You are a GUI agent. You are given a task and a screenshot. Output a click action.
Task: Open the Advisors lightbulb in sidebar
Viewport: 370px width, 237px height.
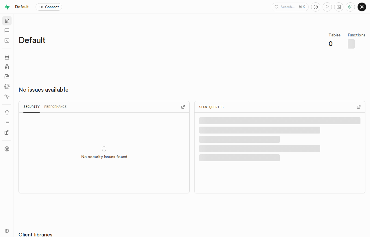[7, 113]
